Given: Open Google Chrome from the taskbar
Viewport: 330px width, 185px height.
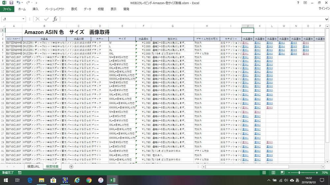Looking at the screenshot, I should click(x=89, y=180).
